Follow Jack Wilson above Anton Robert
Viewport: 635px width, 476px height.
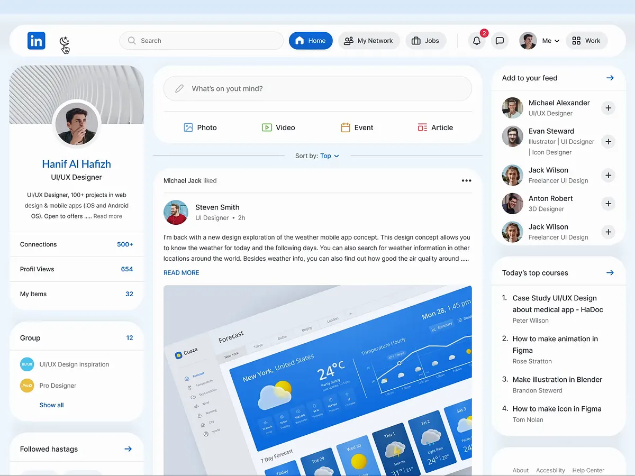(609, 176)
